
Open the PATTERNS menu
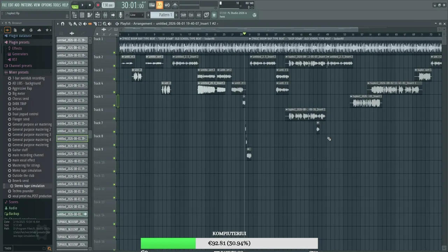(27, 5)
